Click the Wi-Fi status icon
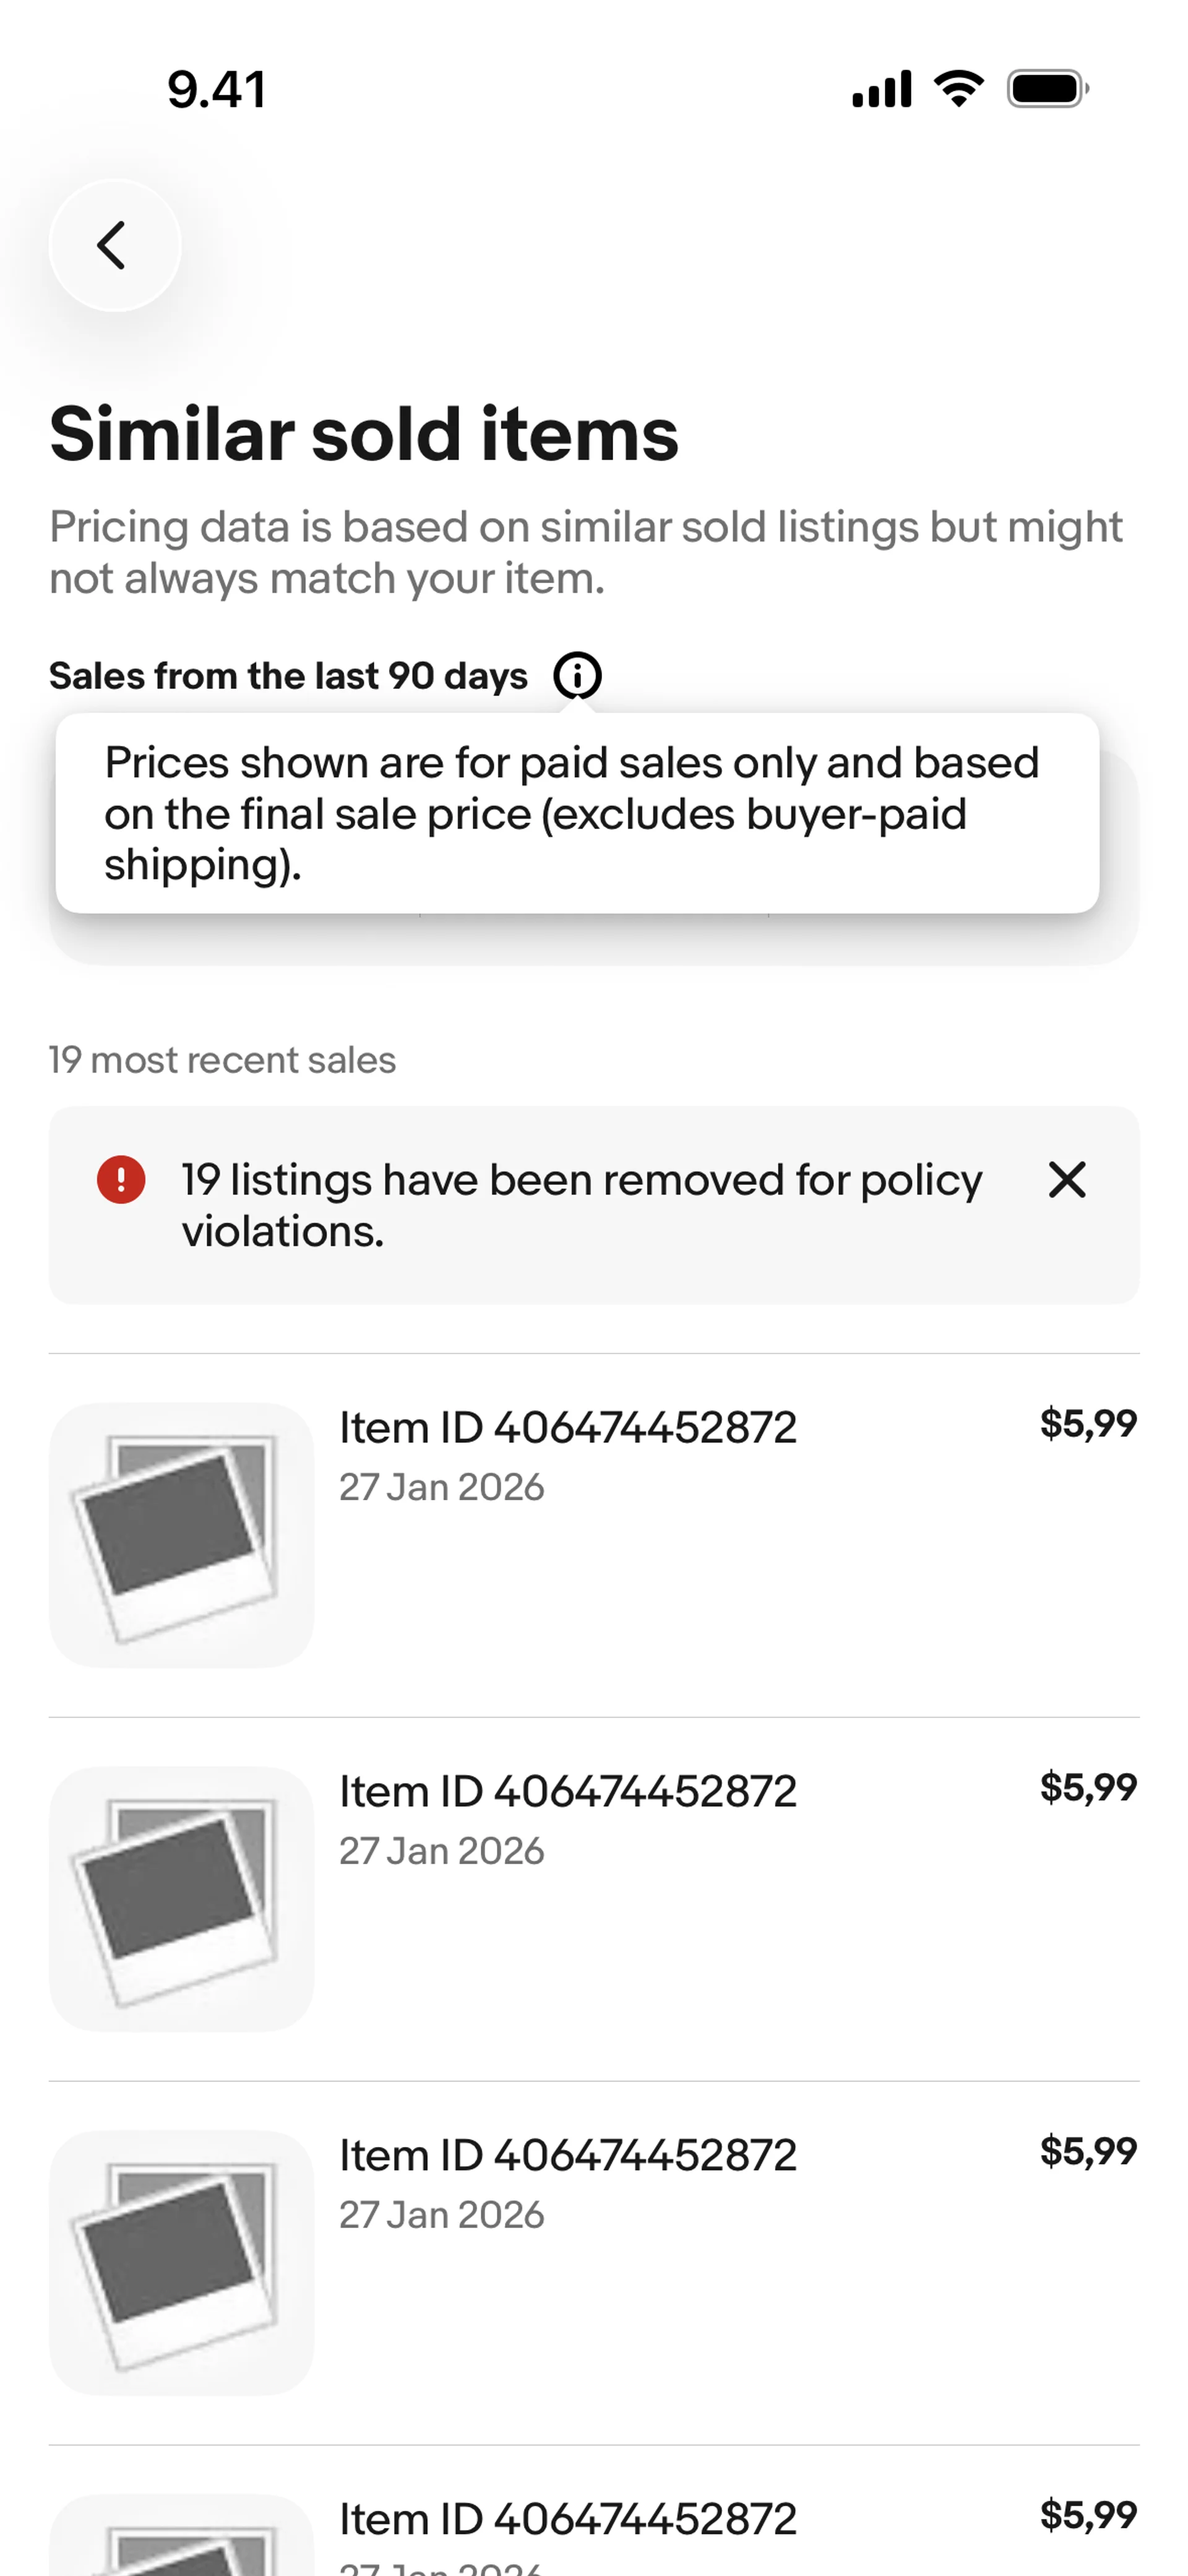The image size is (1188, 2576). tap(959, 89)
